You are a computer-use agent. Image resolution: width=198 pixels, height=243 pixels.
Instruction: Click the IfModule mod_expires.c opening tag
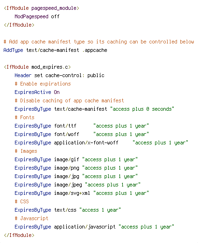coord(37,67)
